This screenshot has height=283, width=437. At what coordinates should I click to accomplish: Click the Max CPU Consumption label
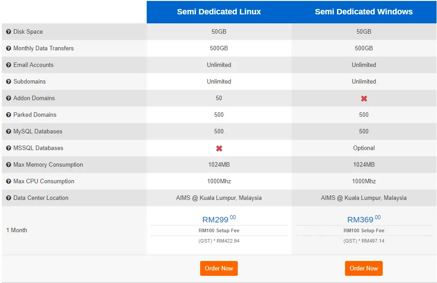coord(44,181)
